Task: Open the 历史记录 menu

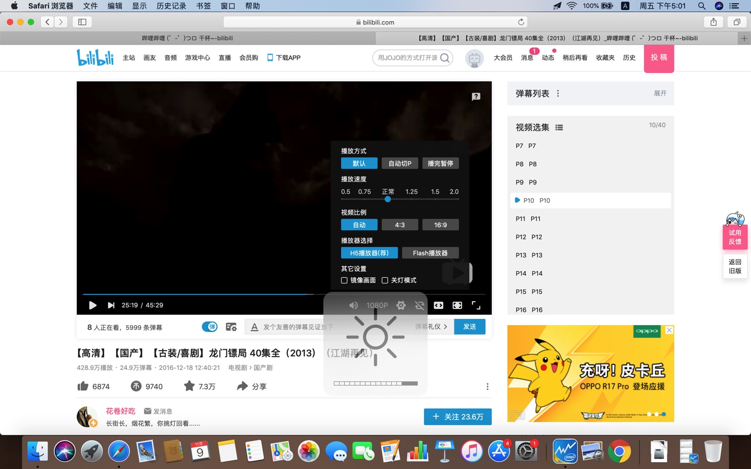Action: (171, 6)
